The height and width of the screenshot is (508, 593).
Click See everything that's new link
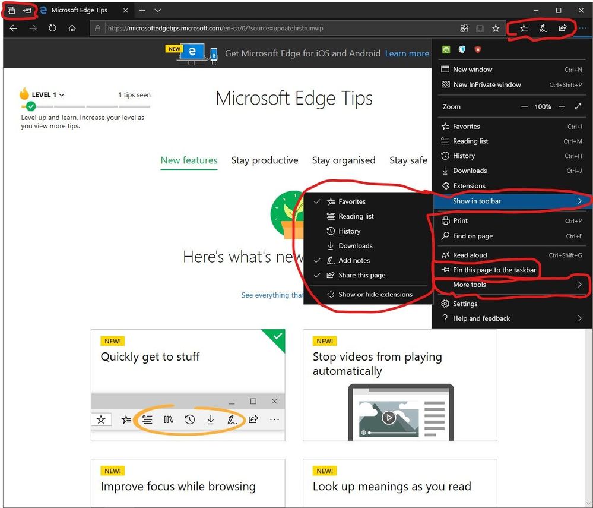click(272, 295)
